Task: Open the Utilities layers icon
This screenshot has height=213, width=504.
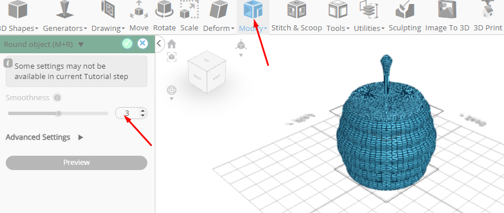Action: [x=369, y=10]
